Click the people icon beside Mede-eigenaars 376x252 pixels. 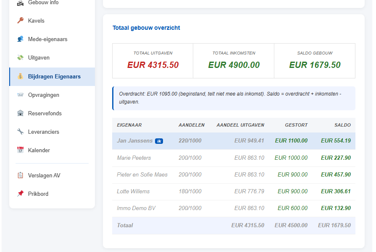coord(21,39)
